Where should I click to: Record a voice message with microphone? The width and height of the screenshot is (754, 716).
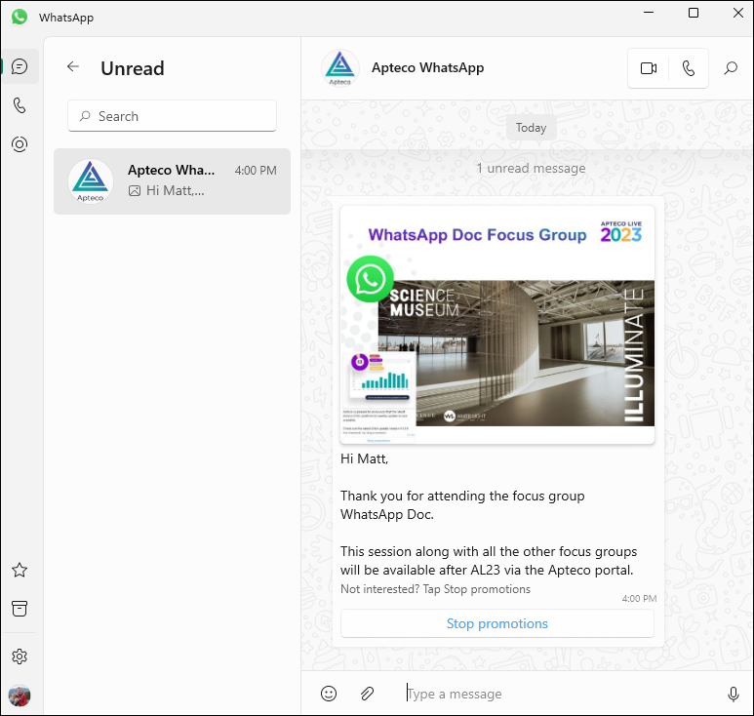click(x=733, y=694)
